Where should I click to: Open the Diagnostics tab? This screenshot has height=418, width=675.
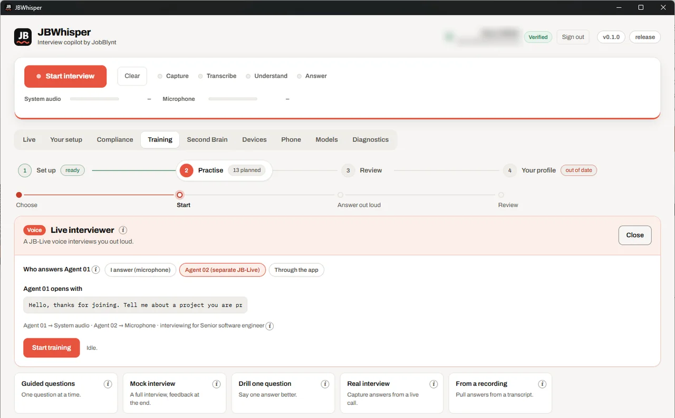370,139
